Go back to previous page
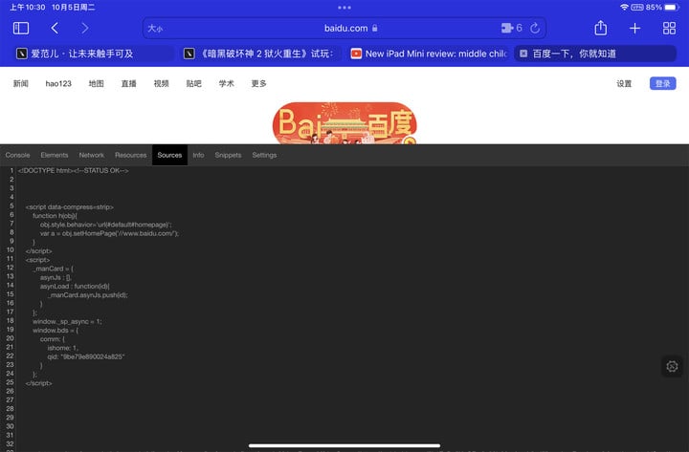Viewport: 689px width, 452px height. pos(55,29)
